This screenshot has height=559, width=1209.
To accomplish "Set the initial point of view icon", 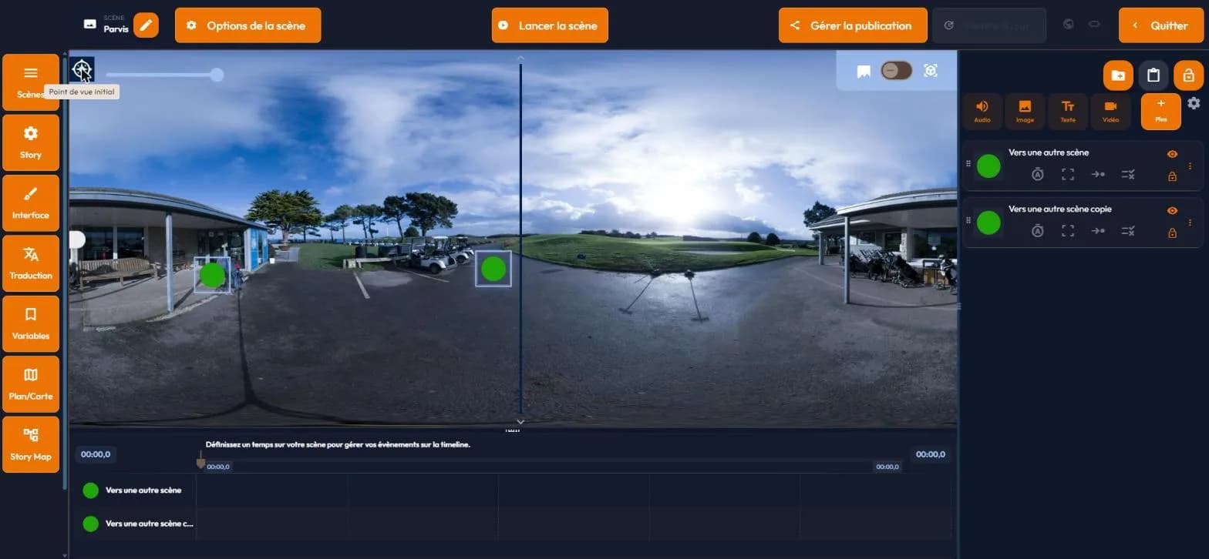I will [82, 69].
